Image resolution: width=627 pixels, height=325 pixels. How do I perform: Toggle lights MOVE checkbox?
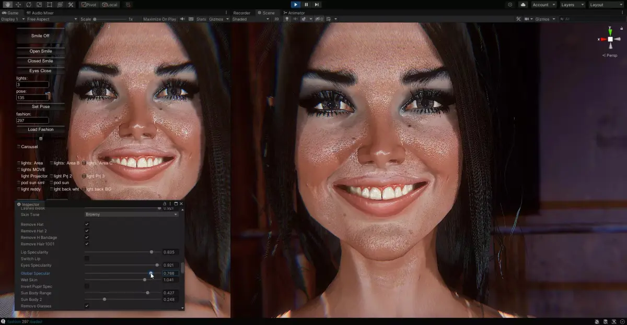click(x=19, y=170)
